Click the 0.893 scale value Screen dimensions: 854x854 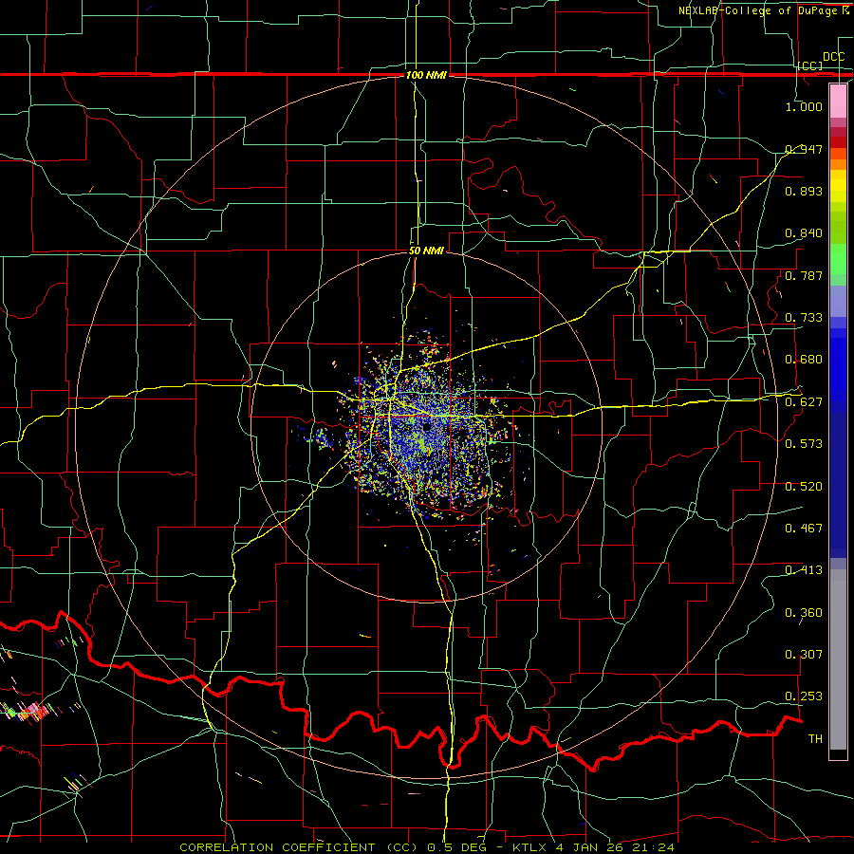pyautogui.click(x=804, y=191)
